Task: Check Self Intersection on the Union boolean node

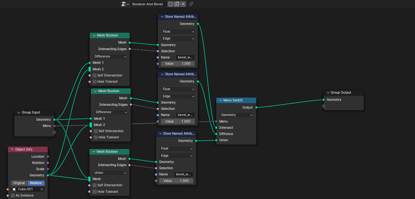Action: 95,185
